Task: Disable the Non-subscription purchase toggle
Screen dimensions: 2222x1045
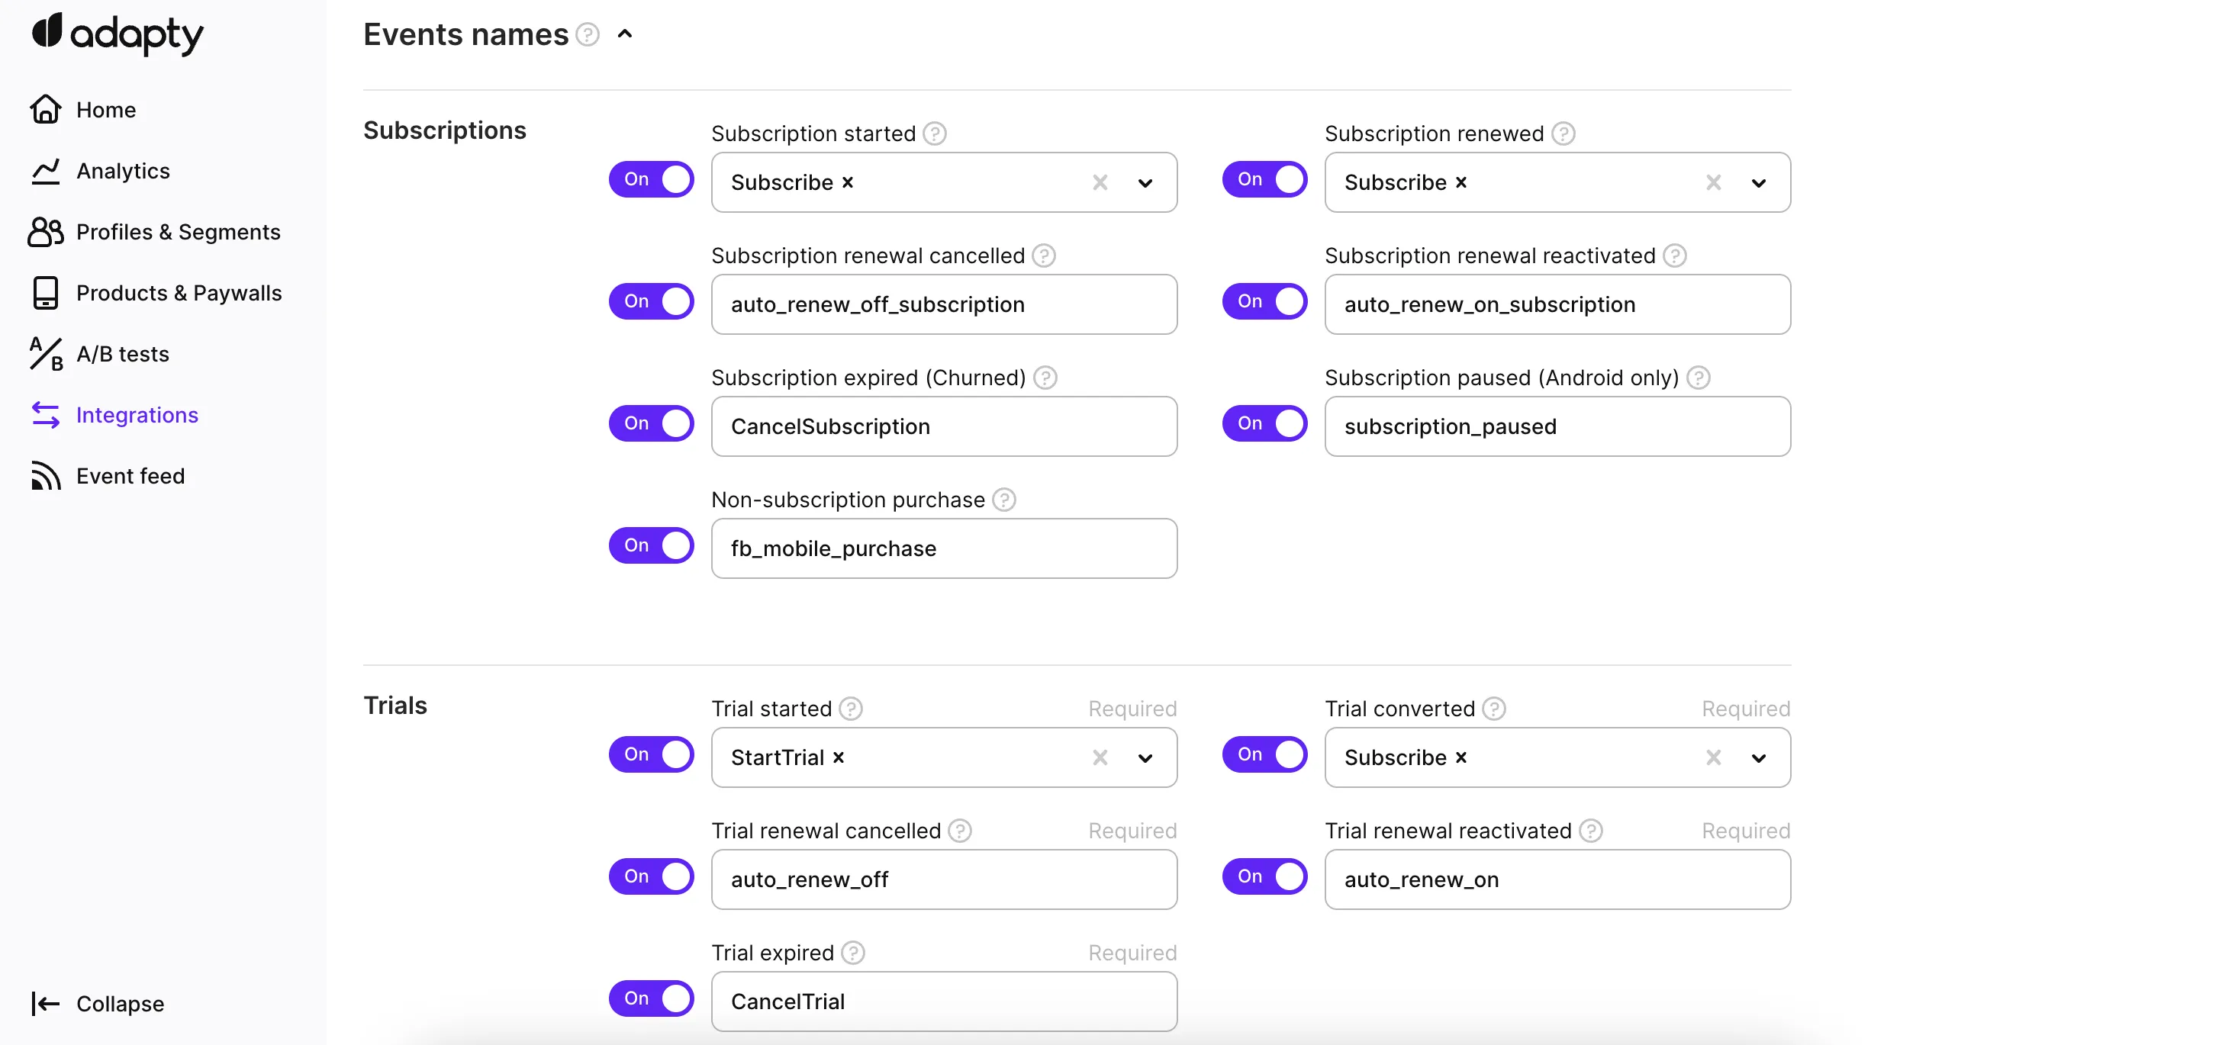Action: point(651,546)
